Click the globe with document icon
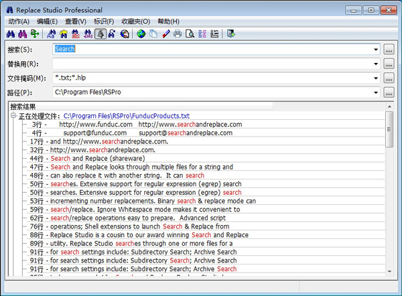The height and width of the screenshot is (296, 402). (125, 34)
